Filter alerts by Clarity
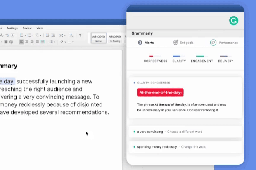The height and width of the screenshot is (170, 256). click(179, 59)
